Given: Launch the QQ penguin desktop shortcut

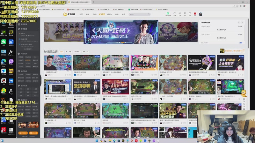Looking at the screenshot, I should point(4,81).
